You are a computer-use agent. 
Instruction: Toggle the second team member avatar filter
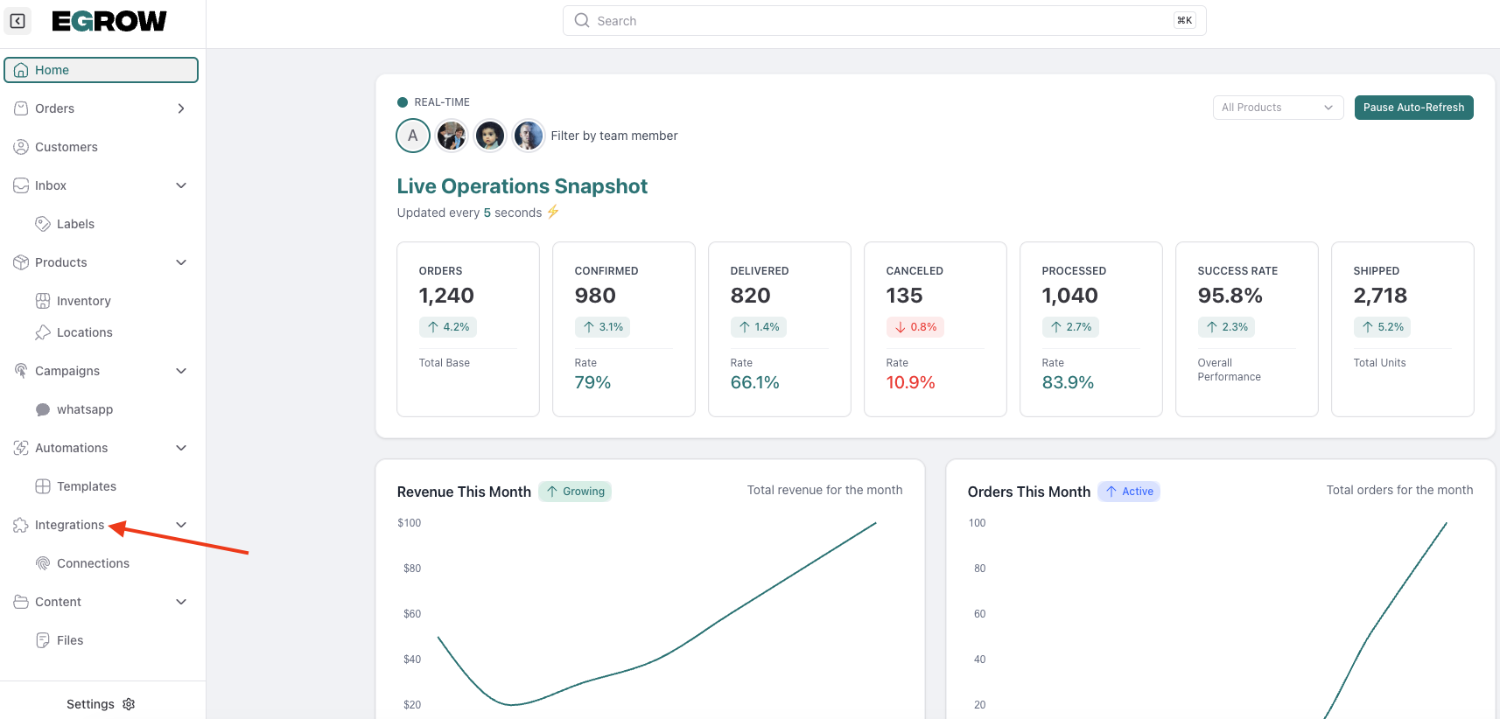452,136
